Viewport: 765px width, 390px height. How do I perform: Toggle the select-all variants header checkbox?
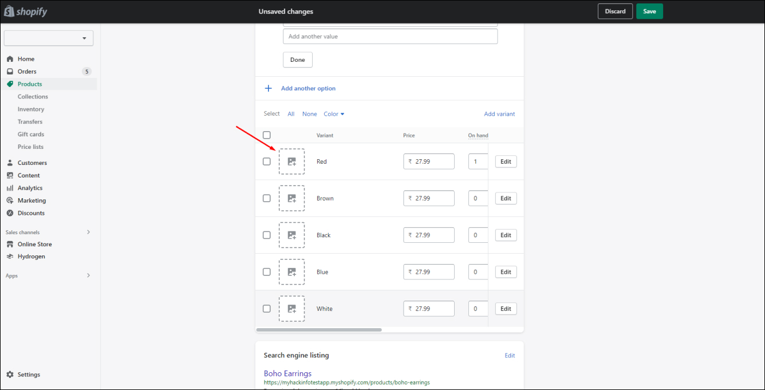[x=266, y=135]
